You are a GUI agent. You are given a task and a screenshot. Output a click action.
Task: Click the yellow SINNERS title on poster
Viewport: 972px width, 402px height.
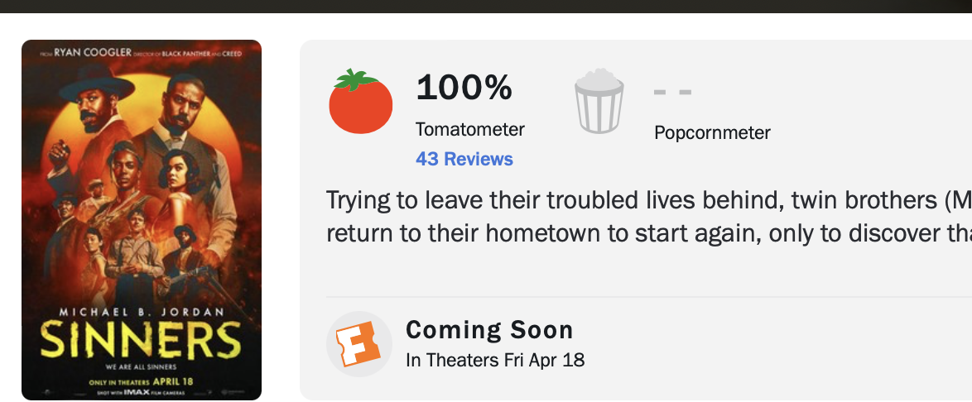point(141,341)
